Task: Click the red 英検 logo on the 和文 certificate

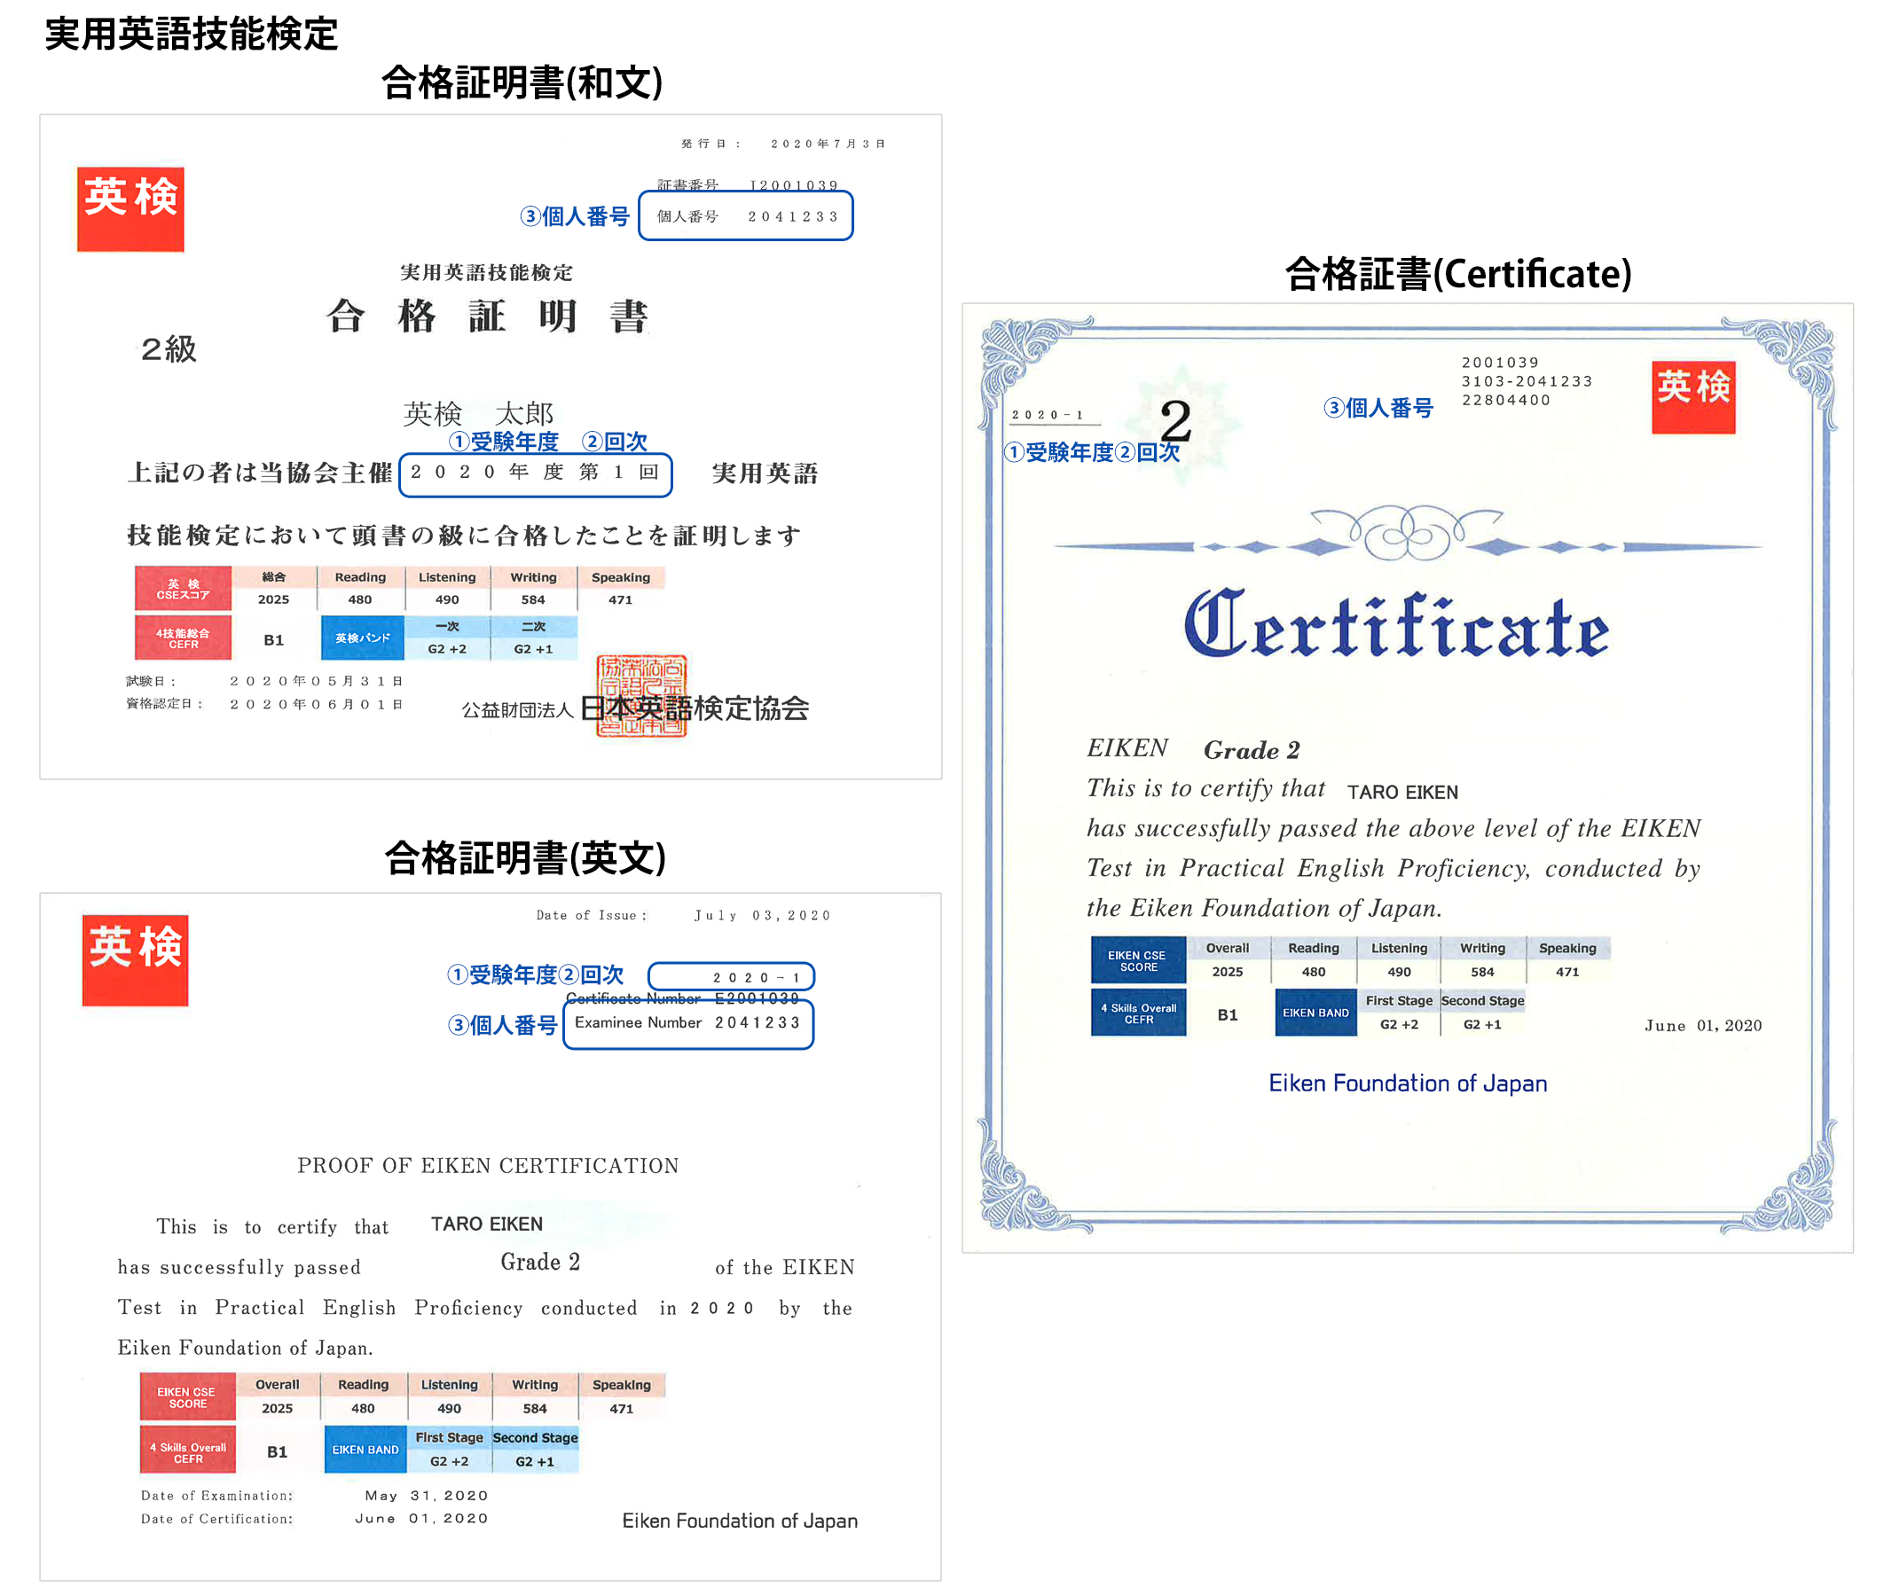Action: tap(130, 209)
